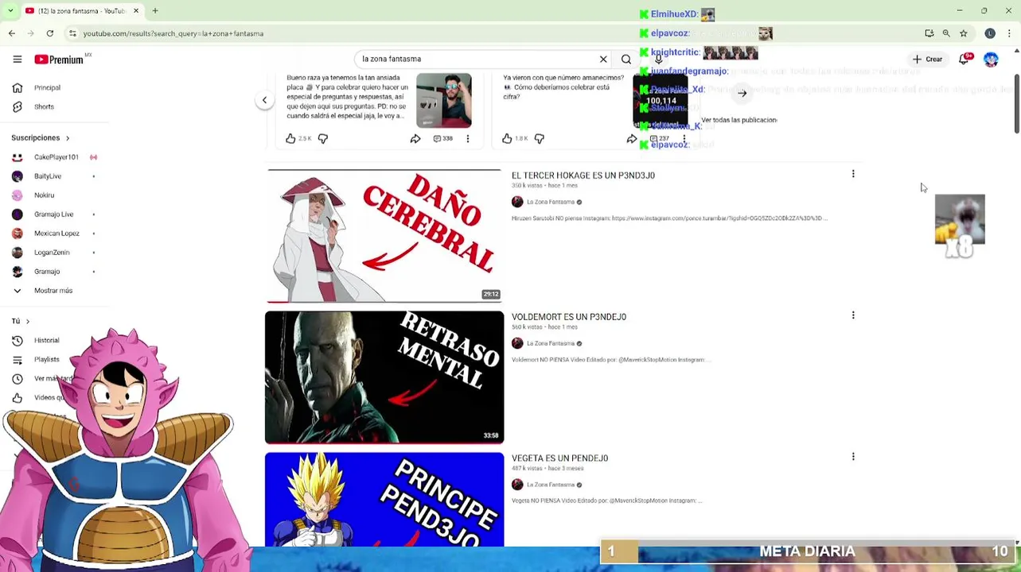Play the DAÑO CEREBRAL video thumbnail
Viewport: 1021px width, 572px height.
pyautogui.click(x=384, y=236)
